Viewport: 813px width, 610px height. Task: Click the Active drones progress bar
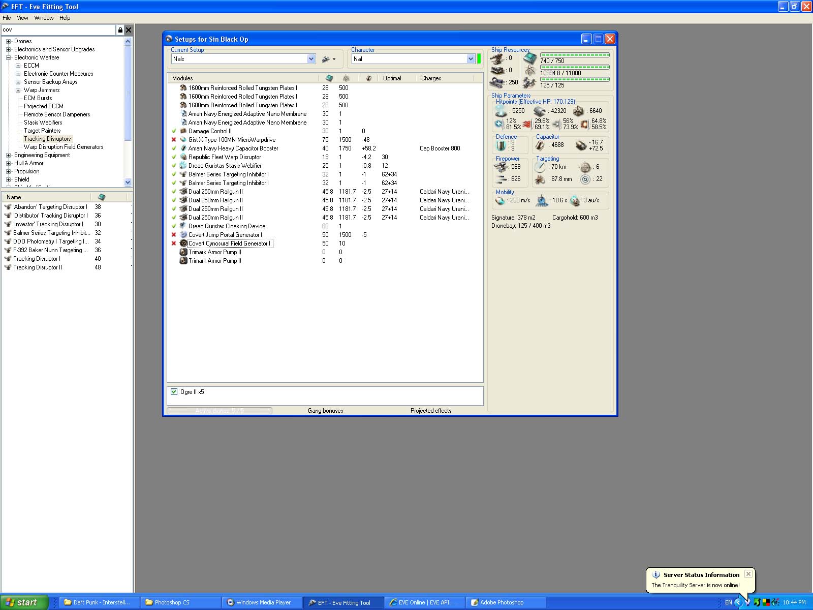pyautogui.click(x=220, y=411)
